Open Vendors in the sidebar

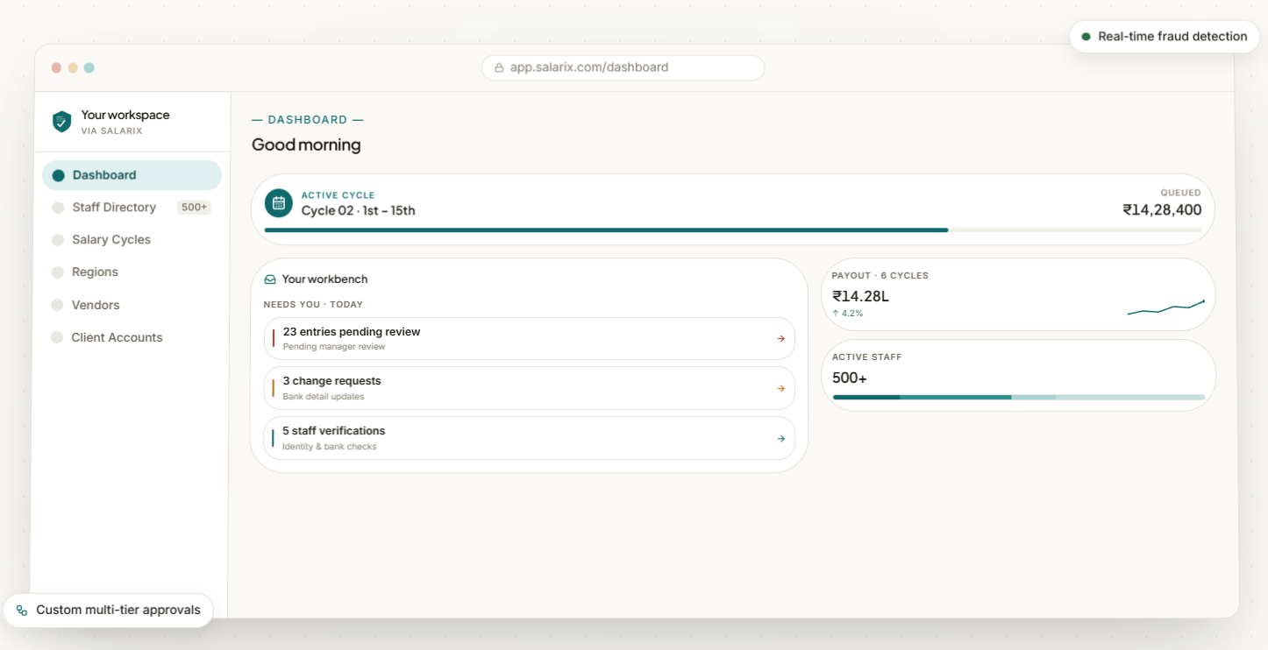(132, 305)
